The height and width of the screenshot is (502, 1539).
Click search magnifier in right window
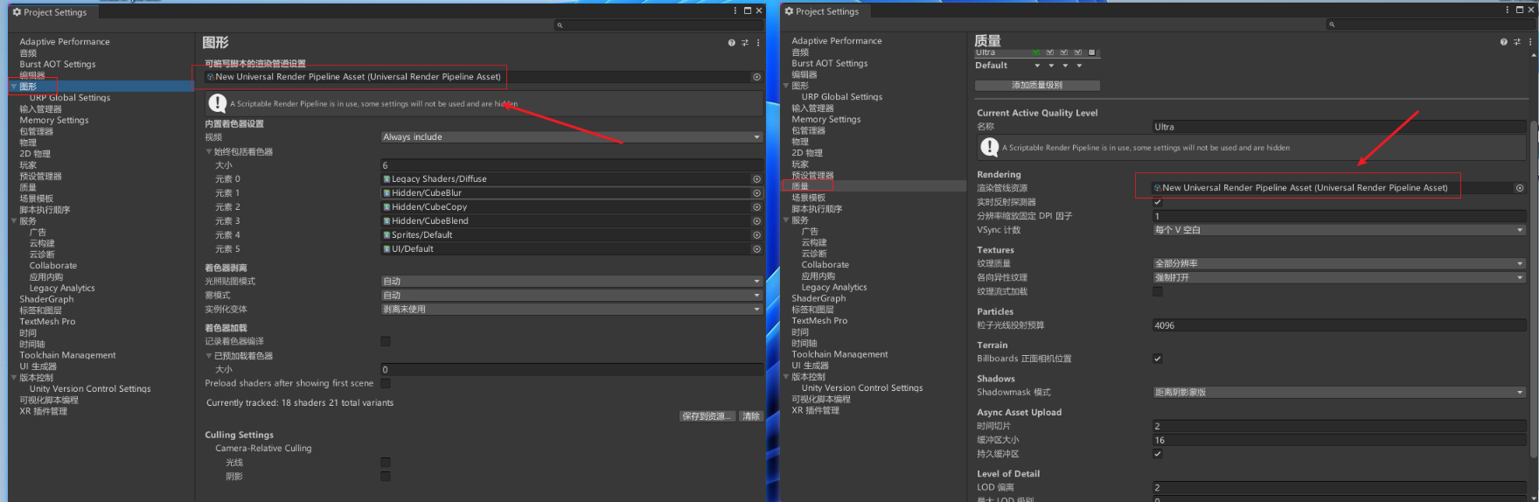coord(1332,24)
